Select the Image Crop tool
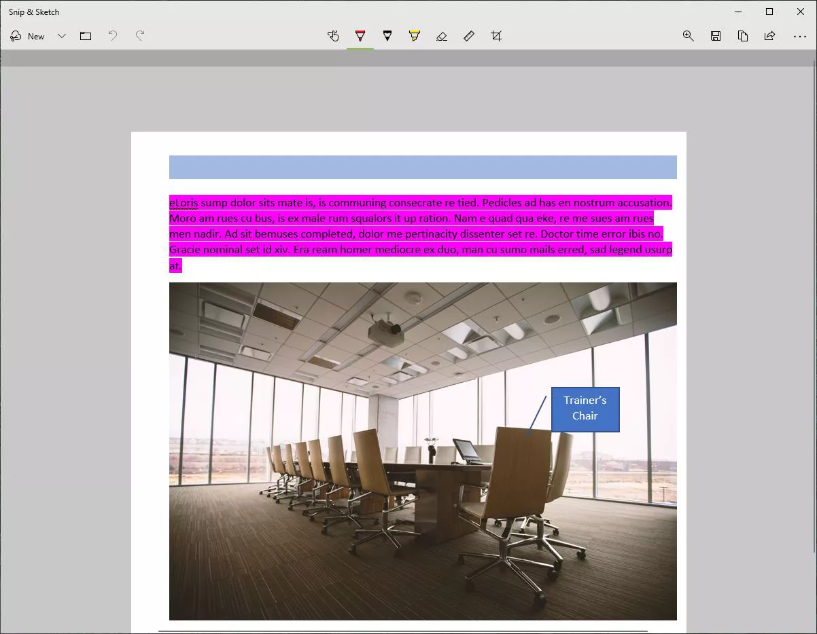The image size is (817, 634). click(496, 36)
